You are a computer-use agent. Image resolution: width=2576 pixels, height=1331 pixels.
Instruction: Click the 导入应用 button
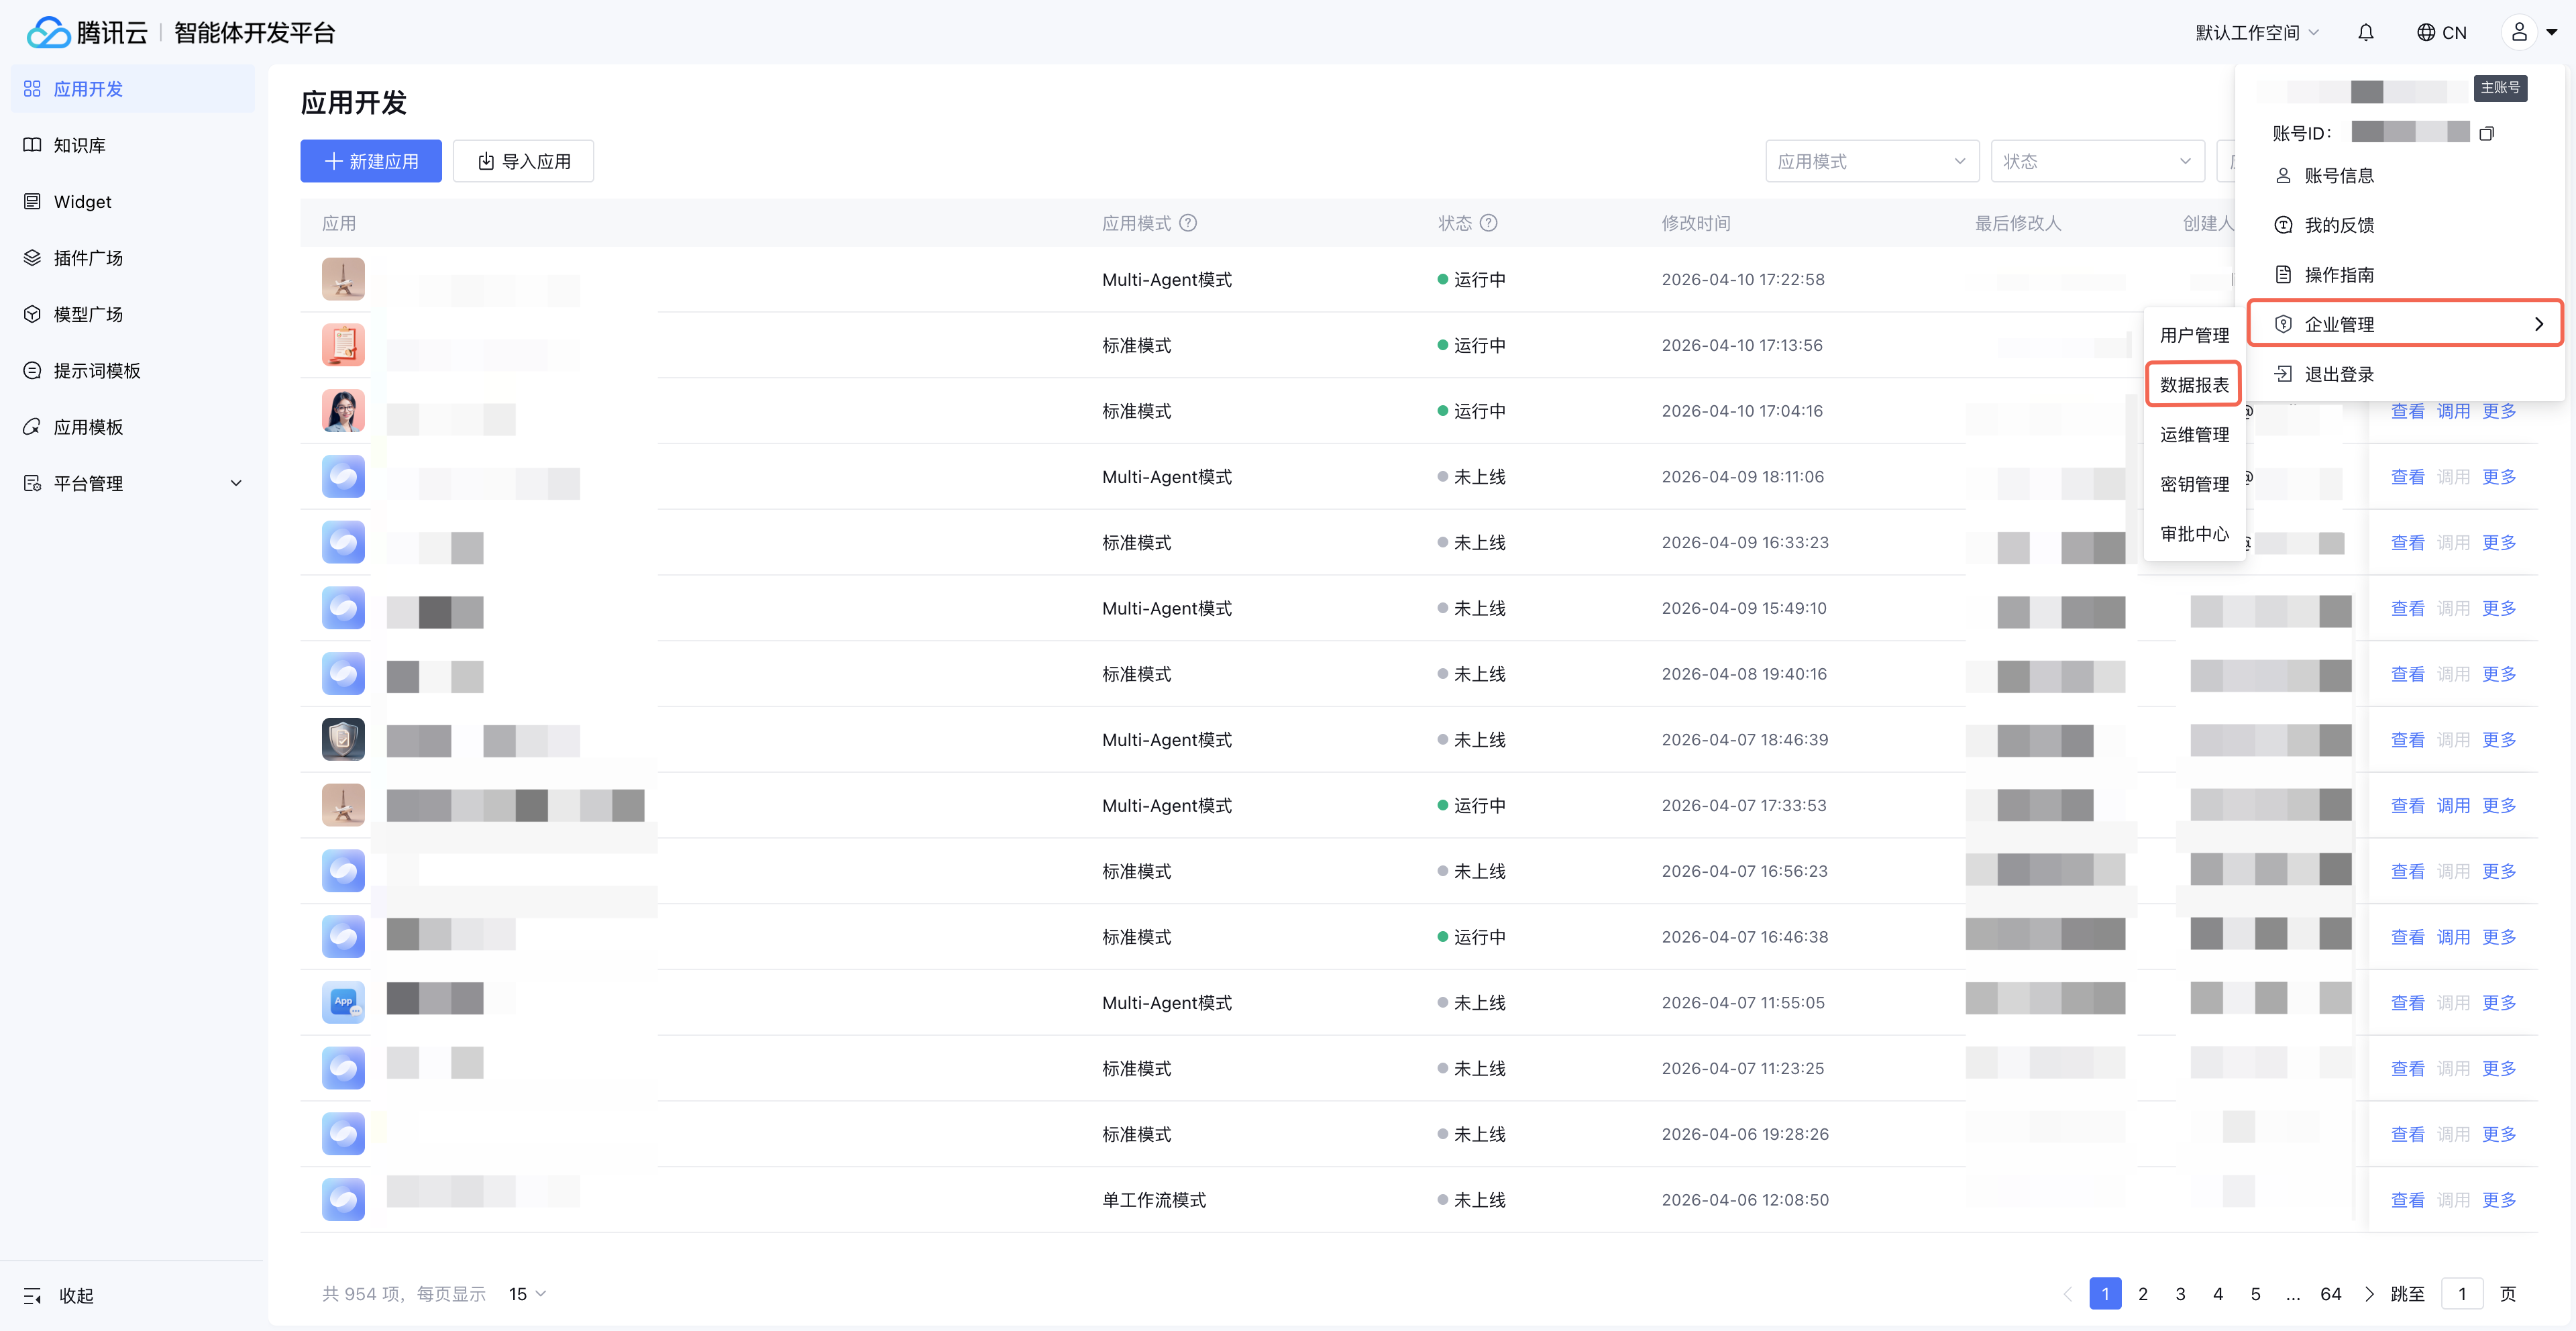tap(523, 161)
